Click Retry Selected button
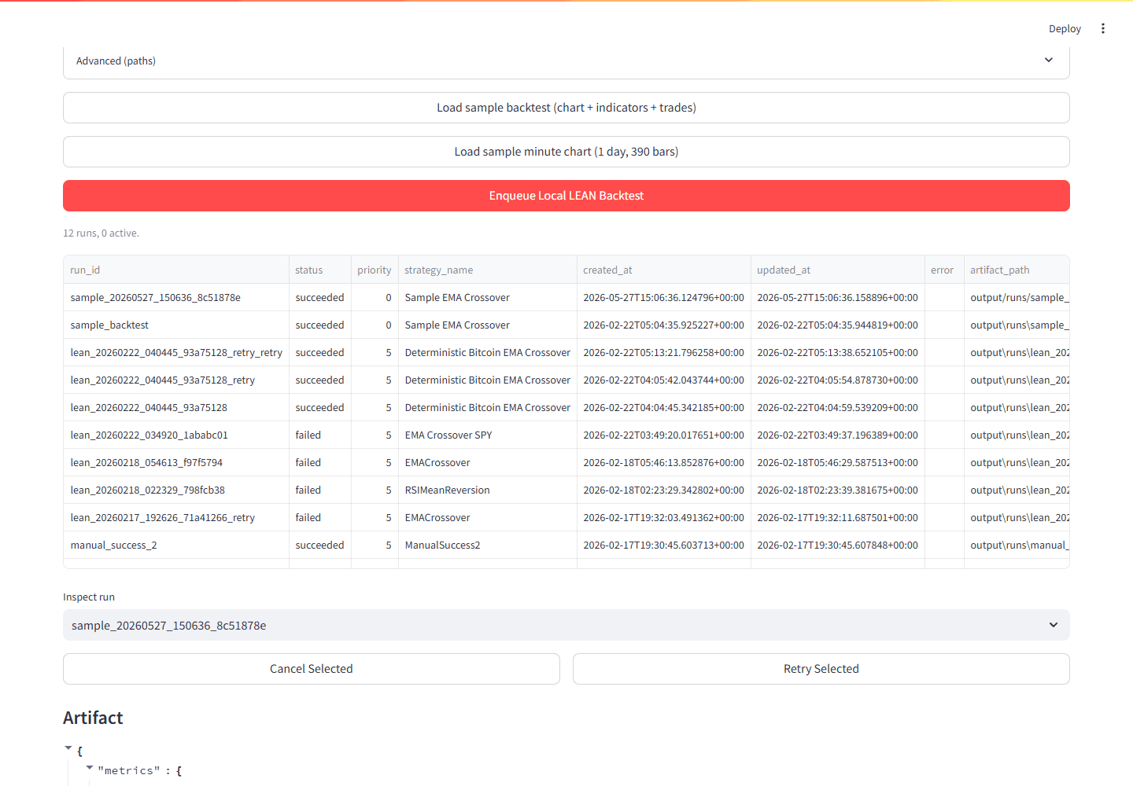This screenshot has height=786, width=1133. click(x=821, y=669)
